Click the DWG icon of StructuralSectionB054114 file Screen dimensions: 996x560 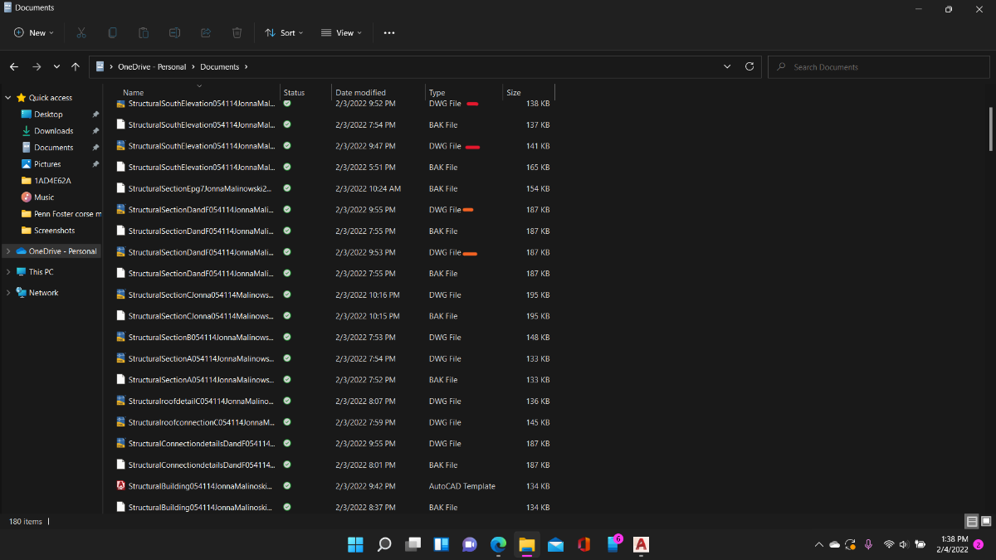click(x=121, y=338)
